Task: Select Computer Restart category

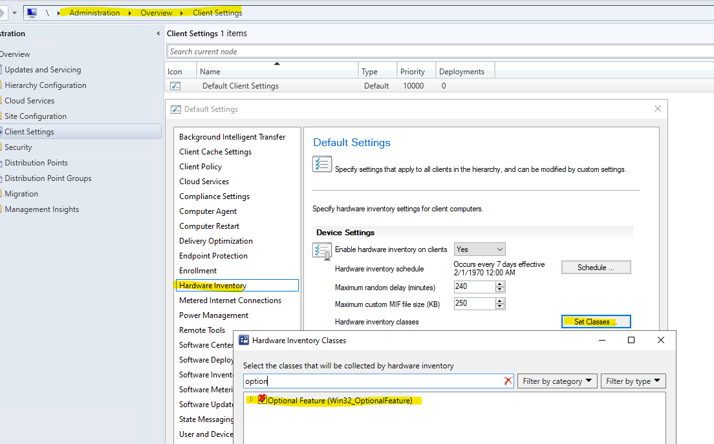Action: [x=209, y=226]
